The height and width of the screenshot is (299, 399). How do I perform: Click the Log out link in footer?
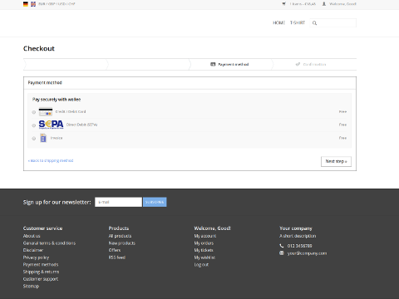[201, 265]
